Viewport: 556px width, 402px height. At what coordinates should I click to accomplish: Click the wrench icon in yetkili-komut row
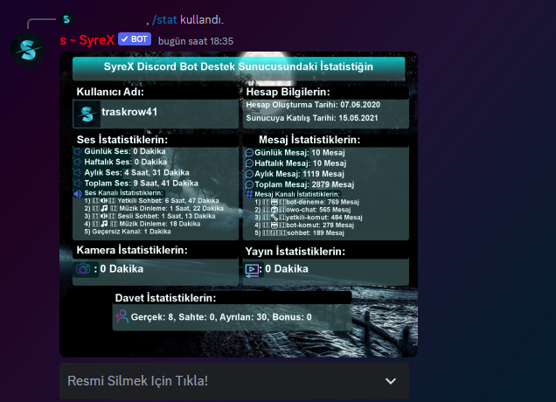point(275,218)
